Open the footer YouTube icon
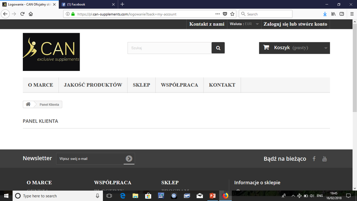This screenshot has width=357, height=201. (325, 159)
